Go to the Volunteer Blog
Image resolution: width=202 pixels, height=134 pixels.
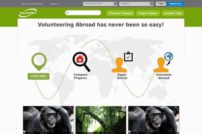tap(173, 13)
